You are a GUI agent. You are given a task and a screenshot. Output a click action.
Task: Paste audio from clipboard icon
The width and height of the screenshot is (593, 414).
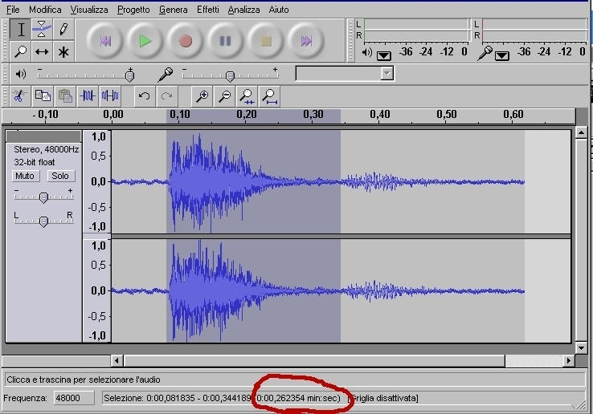(65, 96)
